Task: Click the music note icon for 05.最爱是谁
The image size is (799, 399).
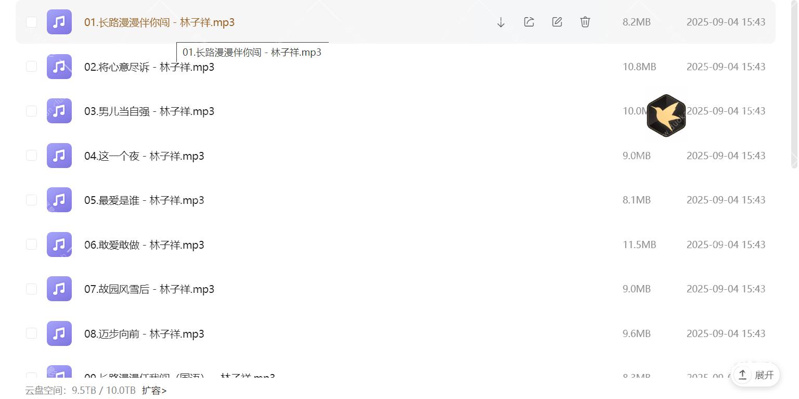Action: click(59, 200)
